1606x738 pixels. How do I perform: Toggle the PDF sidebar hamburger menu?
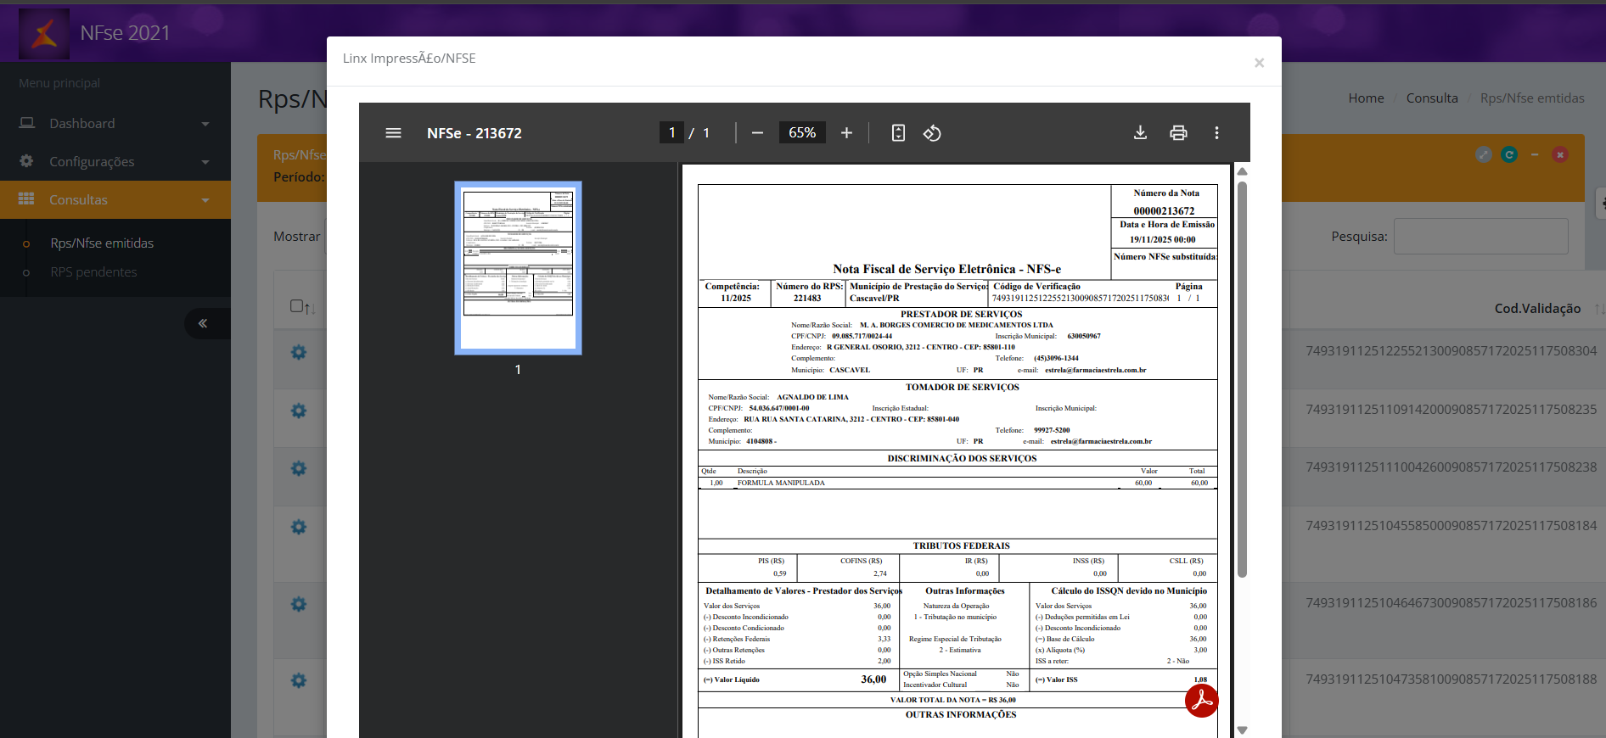coord(393,133)
